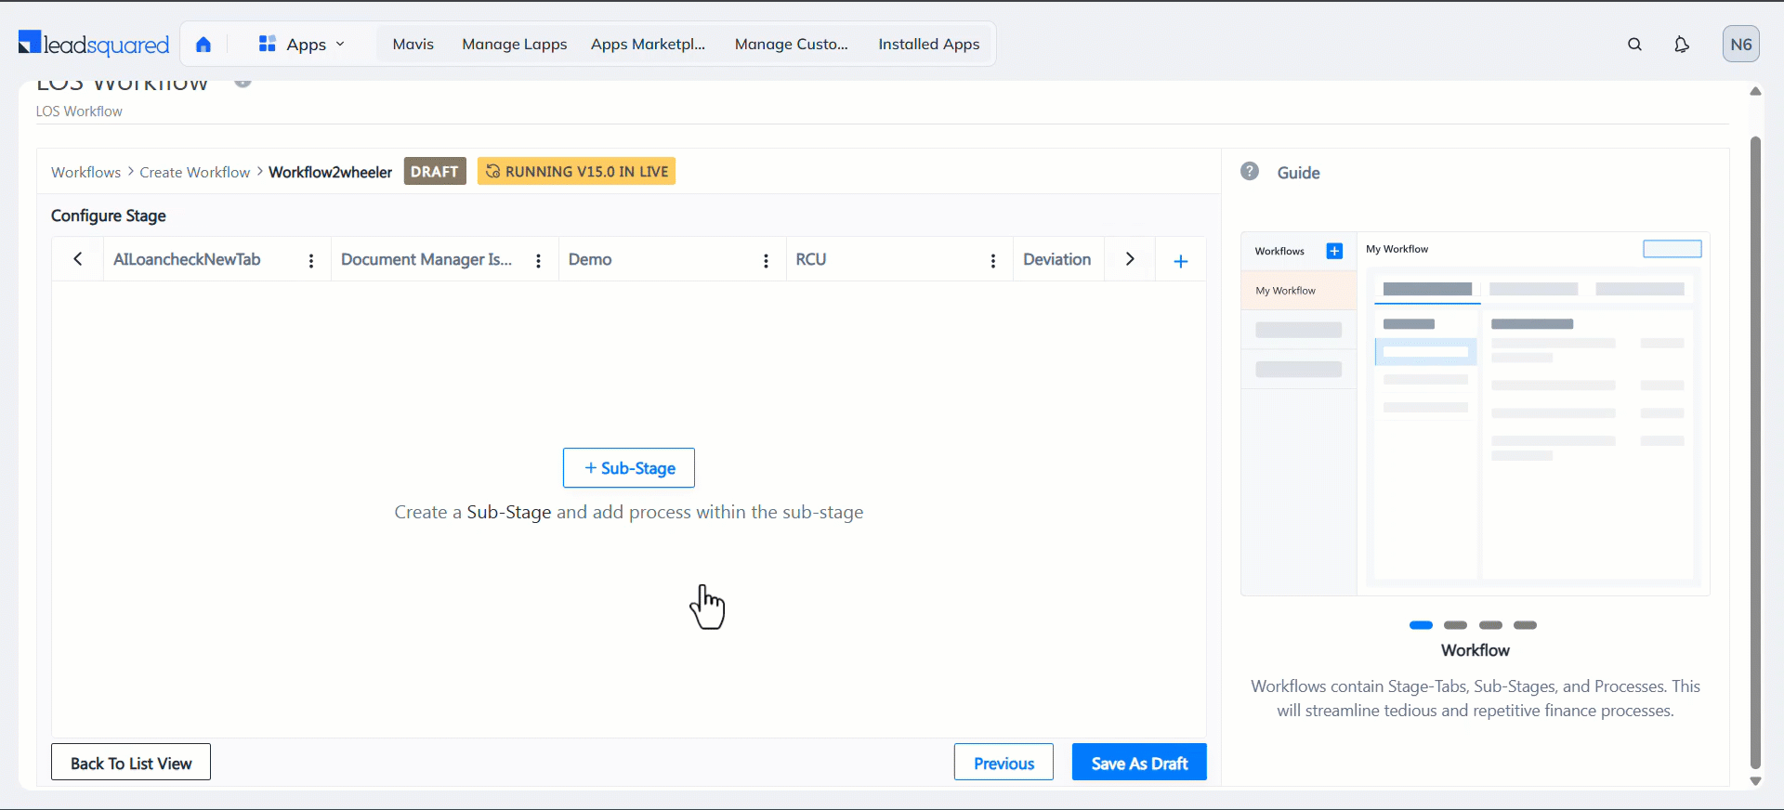Open options menu for AILoancheckNewTab stage
This screenshot has height=810, width=1784.
point(311,261)
